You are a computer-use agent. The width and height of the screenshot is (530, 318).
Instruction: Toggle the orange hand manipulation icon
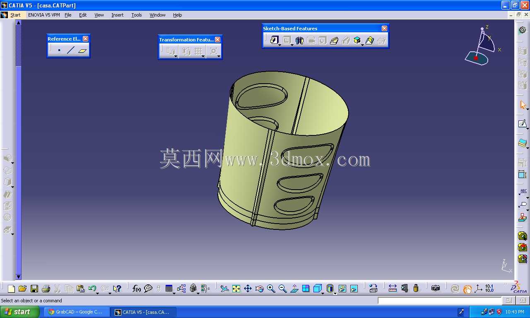(467, 289)
